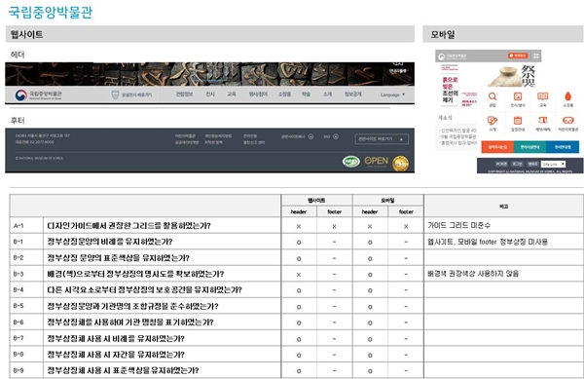Tap the orange vase 소장품 icon
Image resolution: width=584 pixels, height=379 pixels.
[x=567, y=96]
